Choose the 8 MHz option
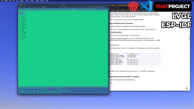This screenshot has width=194, height=109. pos(22,26)
